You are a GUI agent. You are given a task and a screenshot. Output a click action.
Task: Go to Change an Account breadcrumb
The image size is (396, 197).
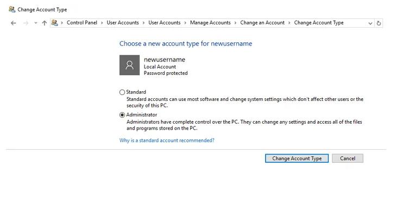tap(262, 23)
